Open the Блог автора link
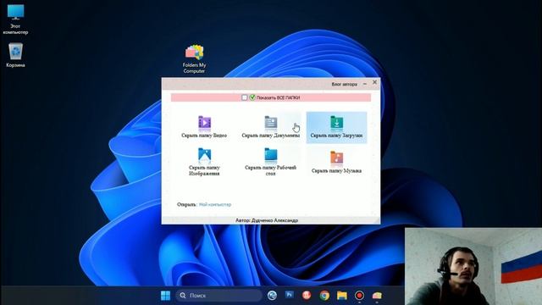The height and width of the screenshot is (305, 542). click(x=345, y=84)
